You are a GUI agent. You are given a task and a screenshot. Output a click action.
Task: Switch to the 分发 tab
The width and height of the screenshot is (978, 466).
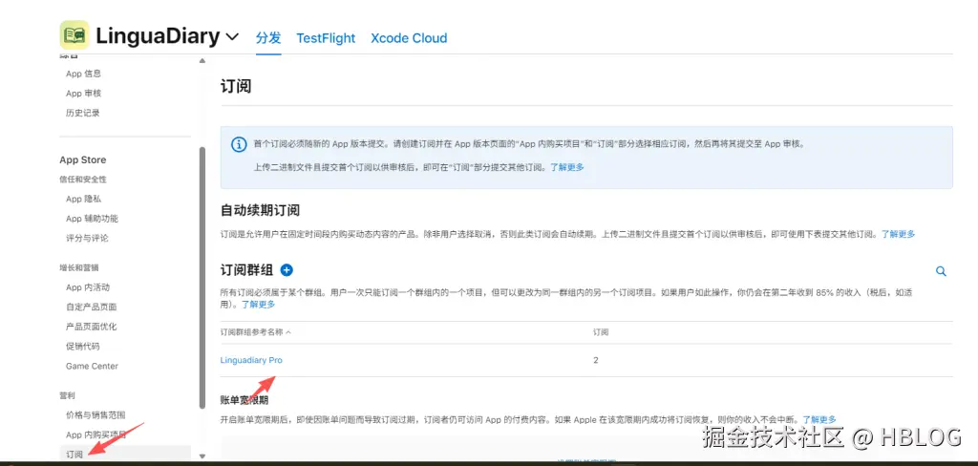[268, 37]
